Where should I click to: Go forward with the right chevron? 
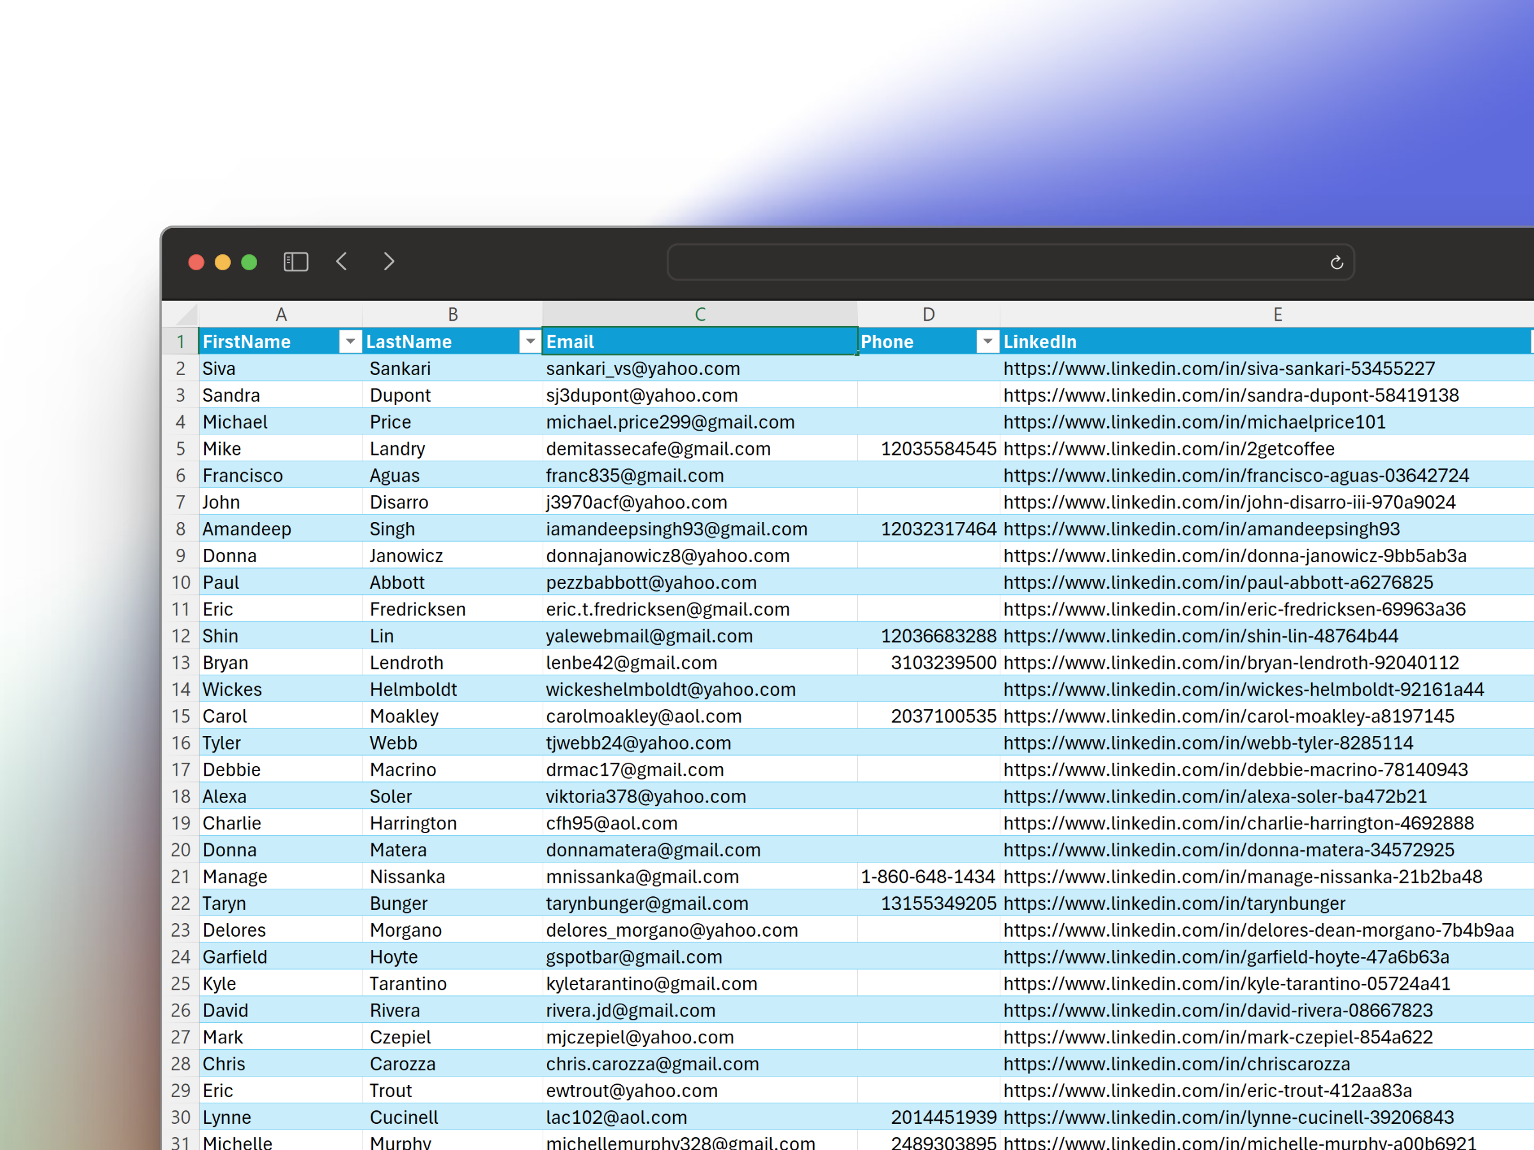(x=389, y=262)
